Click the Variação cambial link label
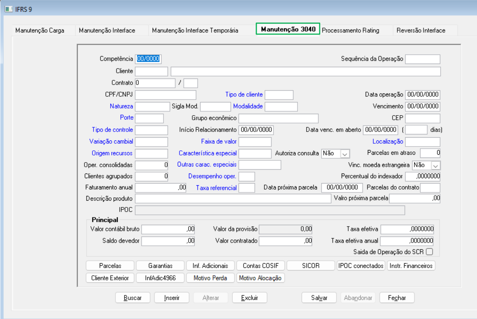This screenshot has height=319, width=477. [111, 142]
